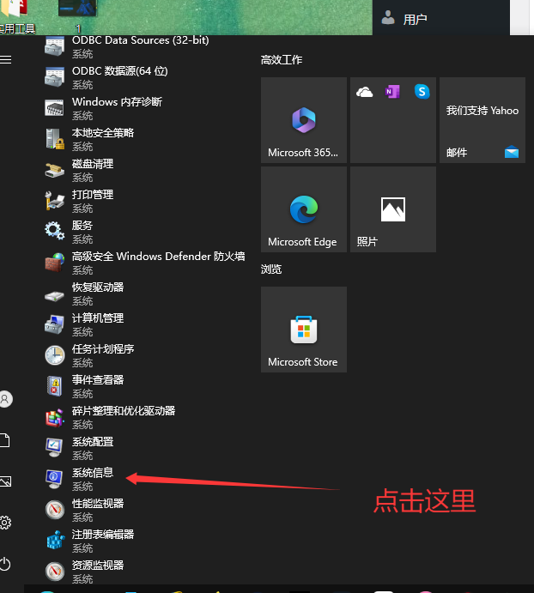Open System Information (系统信息) app
The height and width of the screenshot is (593, 534).
[90, 474]
